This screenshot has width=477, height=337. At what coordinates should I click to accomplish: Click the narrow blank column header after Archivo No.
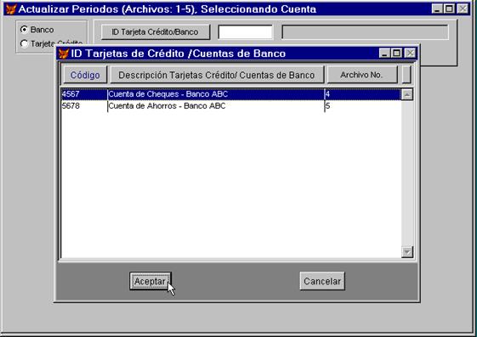pos(406,75)
